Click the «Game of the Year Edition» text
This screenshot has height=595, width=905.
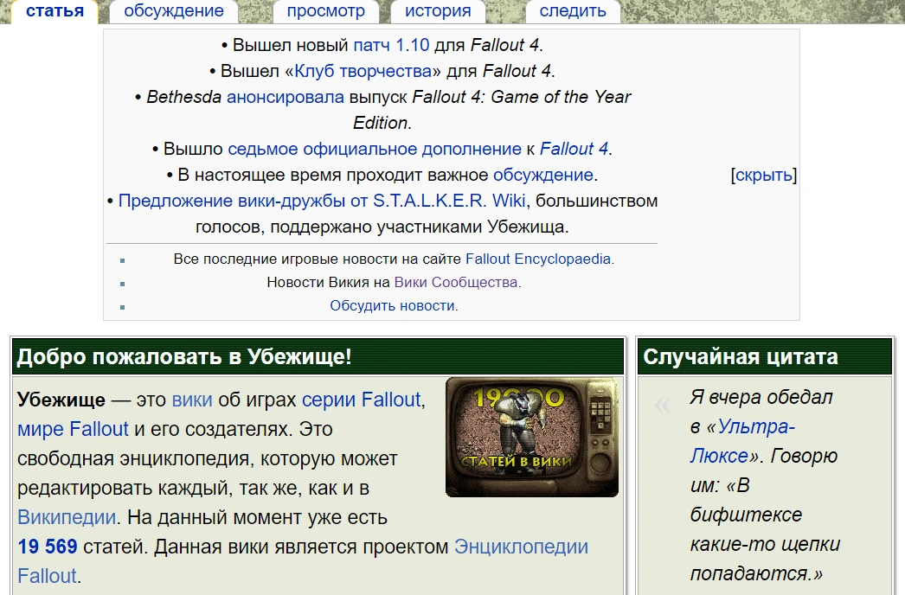(492, 110)
